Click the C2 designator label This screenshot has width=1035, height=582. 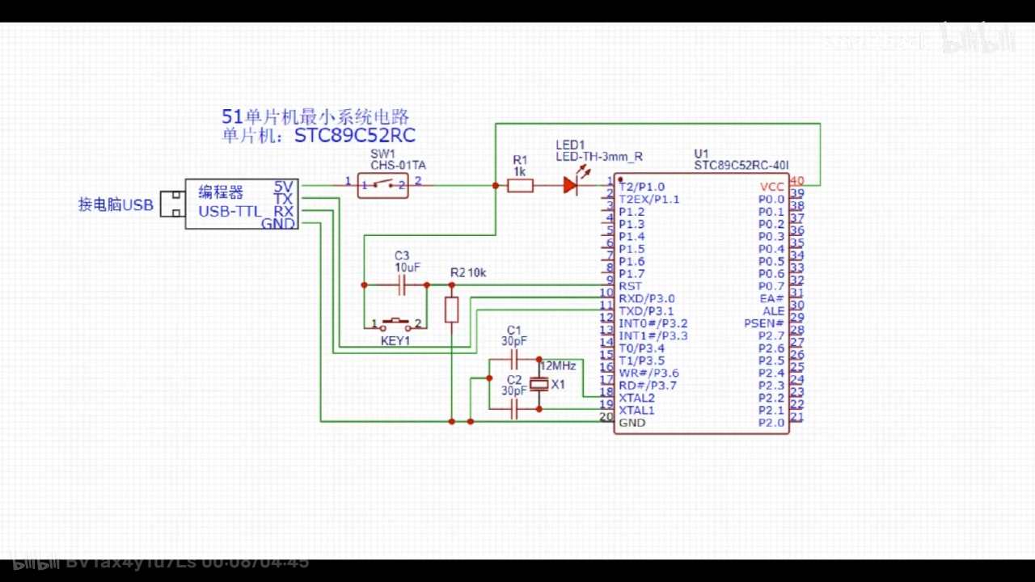[x=513, y=379]
